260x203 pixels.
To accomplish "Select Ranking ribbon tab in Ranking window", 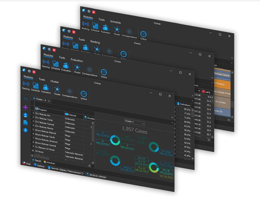I will coord(95,42).
